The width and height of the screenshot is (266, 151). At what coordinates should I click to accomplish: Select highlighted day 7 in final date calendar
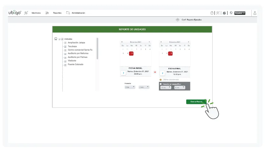click(x=170, y=53)
